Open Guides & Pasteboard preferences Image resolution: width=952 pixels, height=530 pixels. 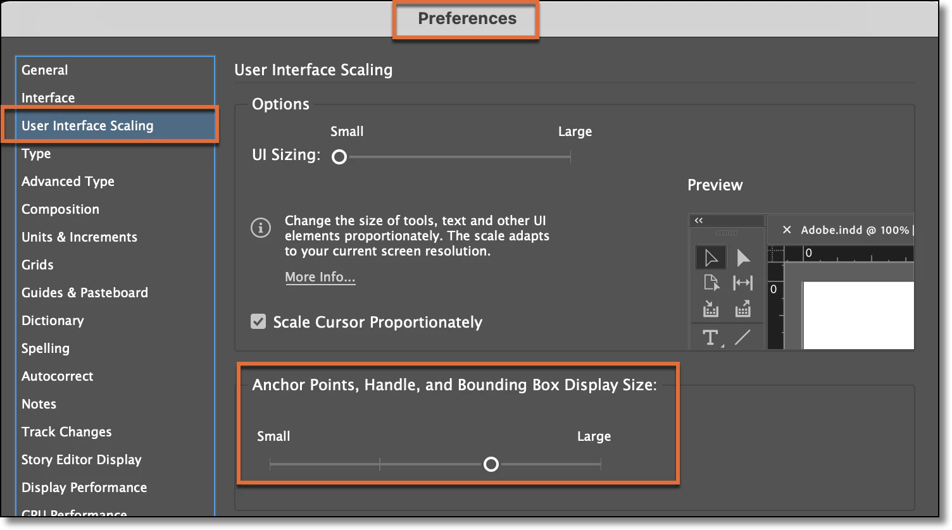click(115, 293)
